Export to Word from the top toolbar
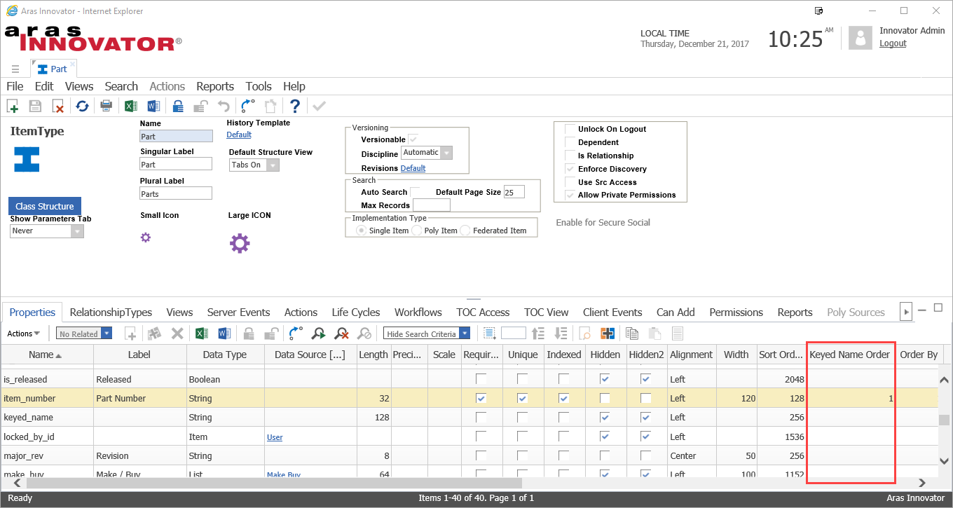 pyautogui.click(x=153, y=106)
